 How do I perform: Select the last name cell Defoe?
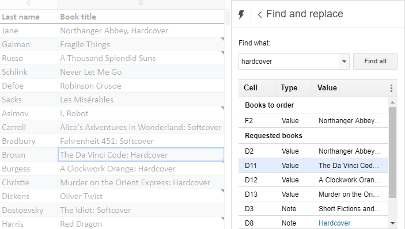[29, 86]
